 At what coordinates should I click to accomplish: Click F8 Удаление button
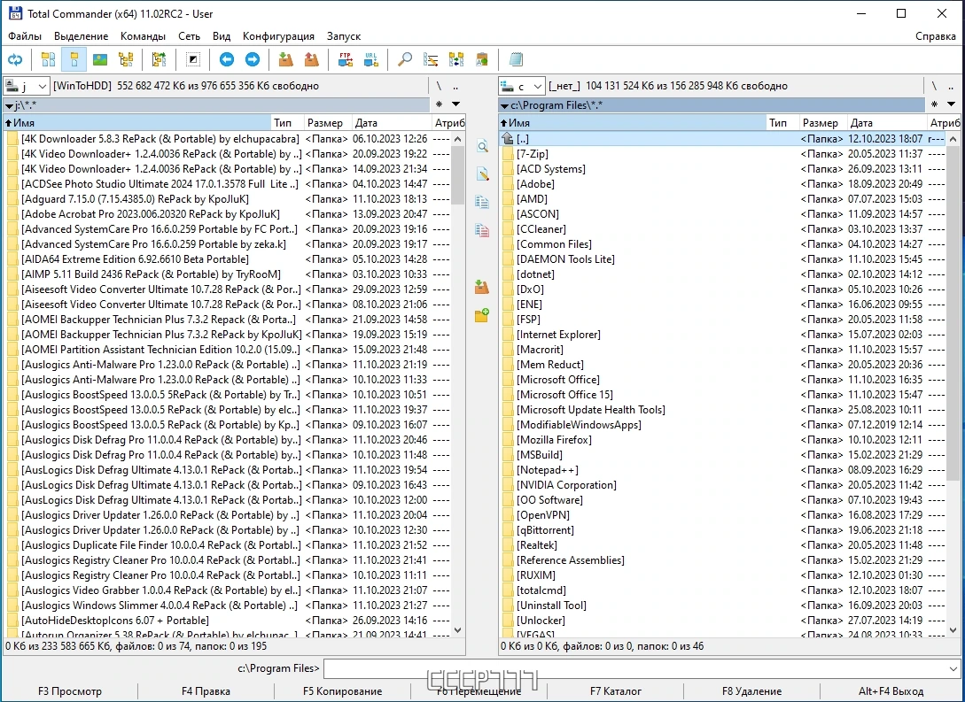[x=751, y=691]
